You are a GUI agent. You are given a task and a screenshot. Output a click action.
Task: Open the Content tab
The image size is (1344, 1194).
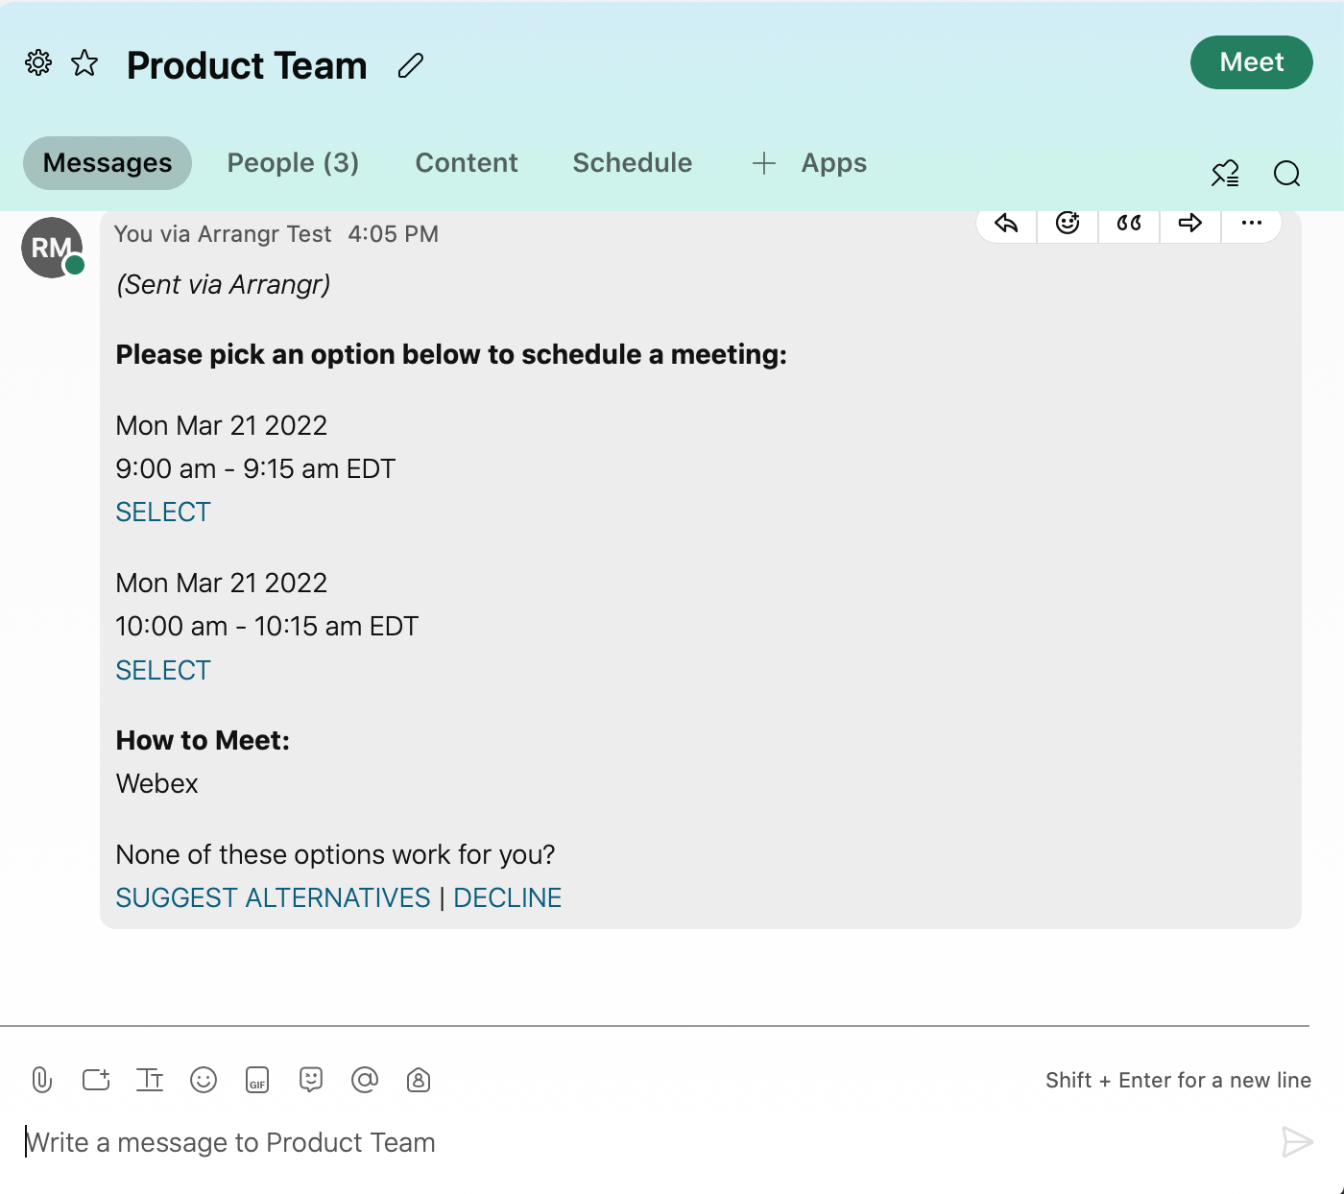(467, 163)
